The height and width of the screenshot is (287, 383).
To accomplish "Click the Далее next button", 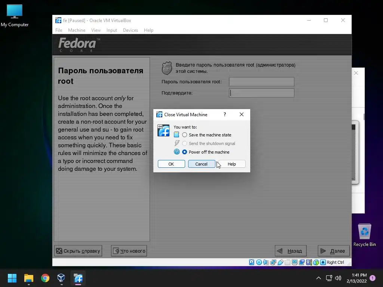I will tap(334, 251).
